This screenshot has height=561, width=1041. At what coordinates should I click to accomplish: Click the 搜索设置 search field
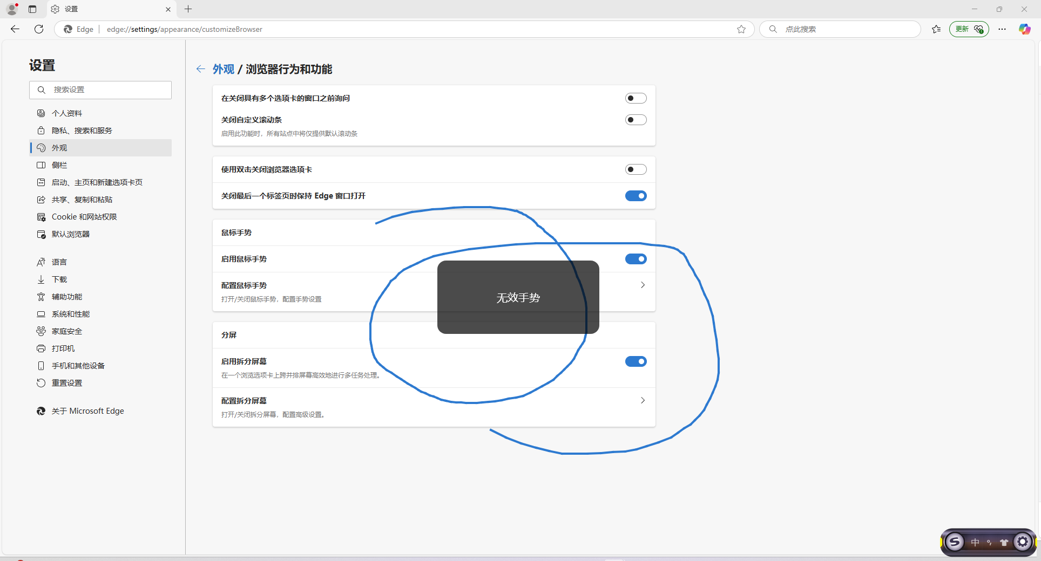click(x=100, y=90)
